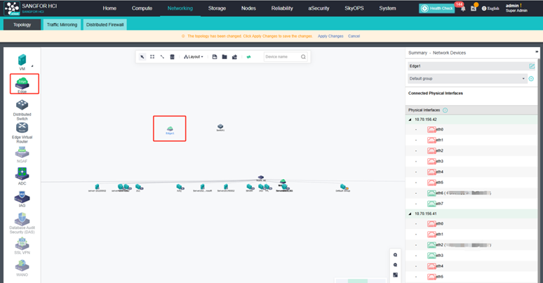Click the search magnifier in Device name box
The image size is (543, 283).
[303, 57]
